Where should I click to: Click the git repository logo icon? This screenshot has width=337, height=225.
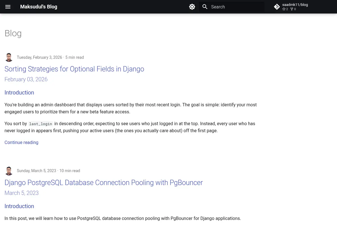(277, 7)
